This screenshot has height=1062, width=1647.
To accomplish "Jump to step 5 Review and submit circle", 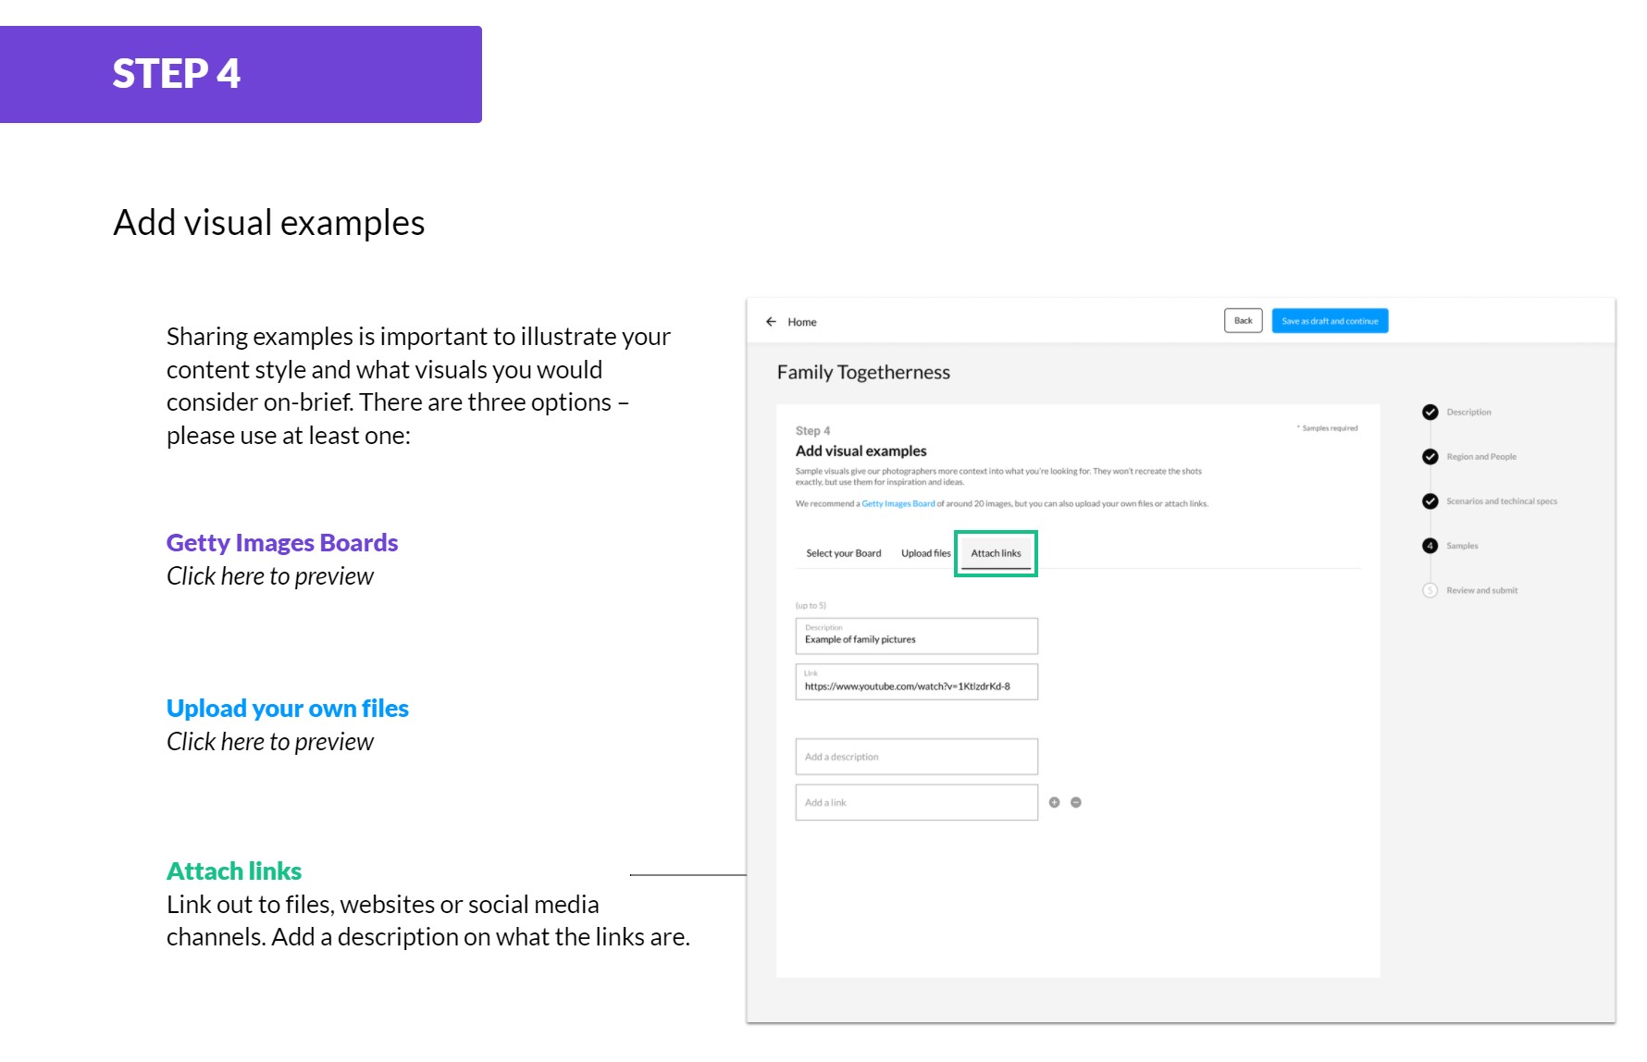I will [x=1430, y=590].
